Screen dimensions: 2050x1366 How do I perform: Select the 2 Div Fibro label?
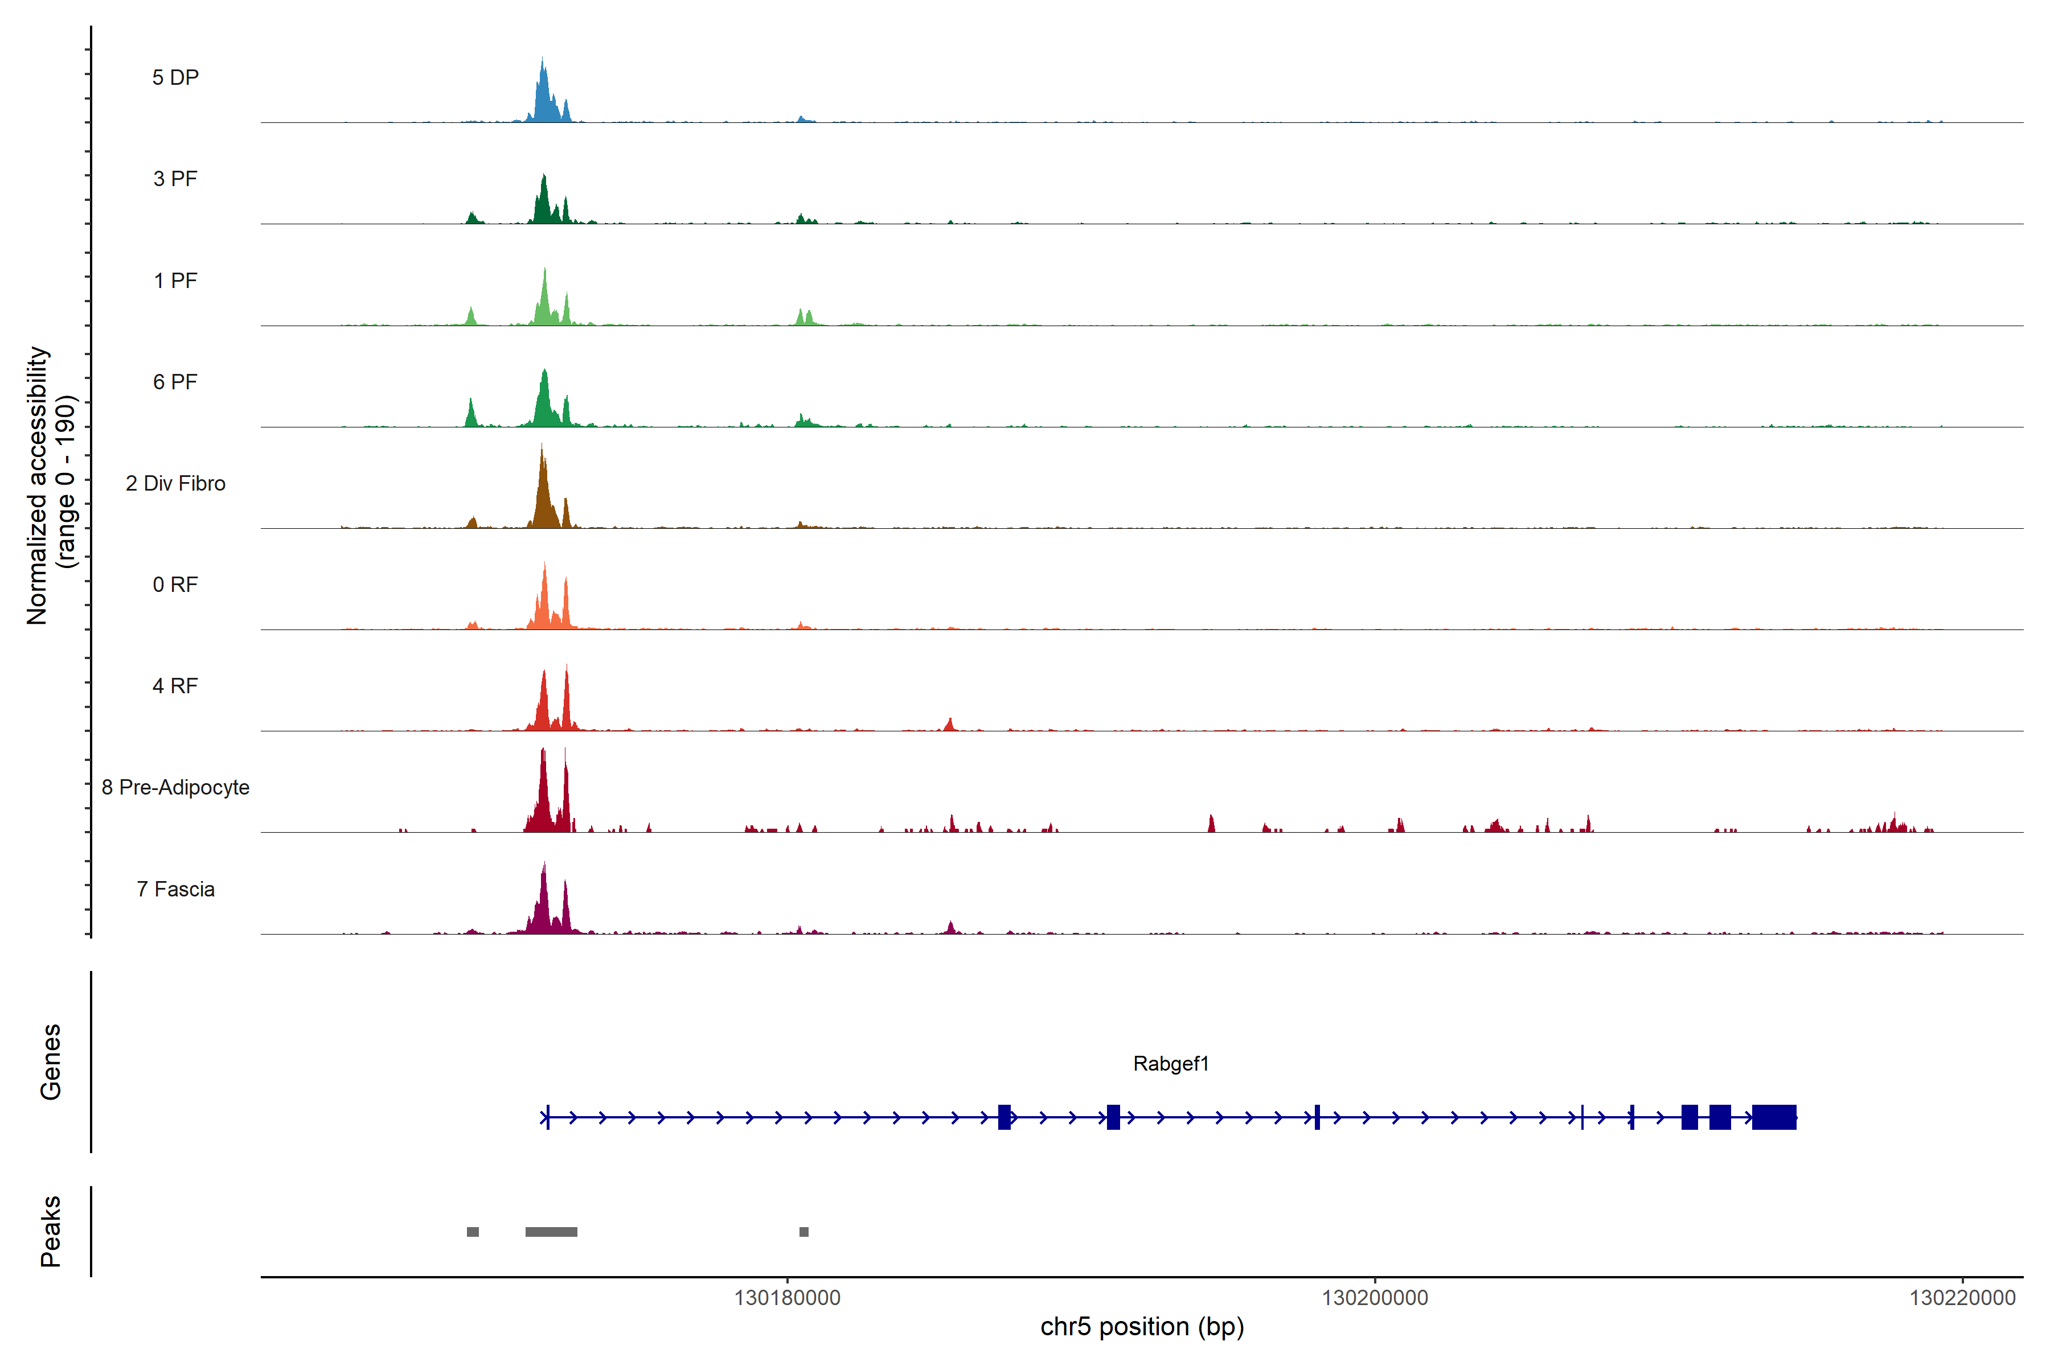click(x=175, y=483)
